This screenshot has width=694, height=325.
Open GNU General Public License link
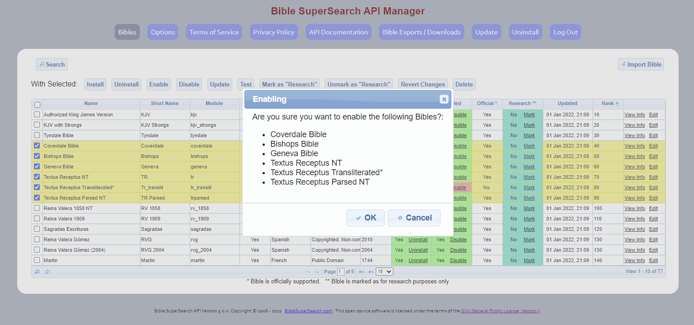click(x=500, y=311)
